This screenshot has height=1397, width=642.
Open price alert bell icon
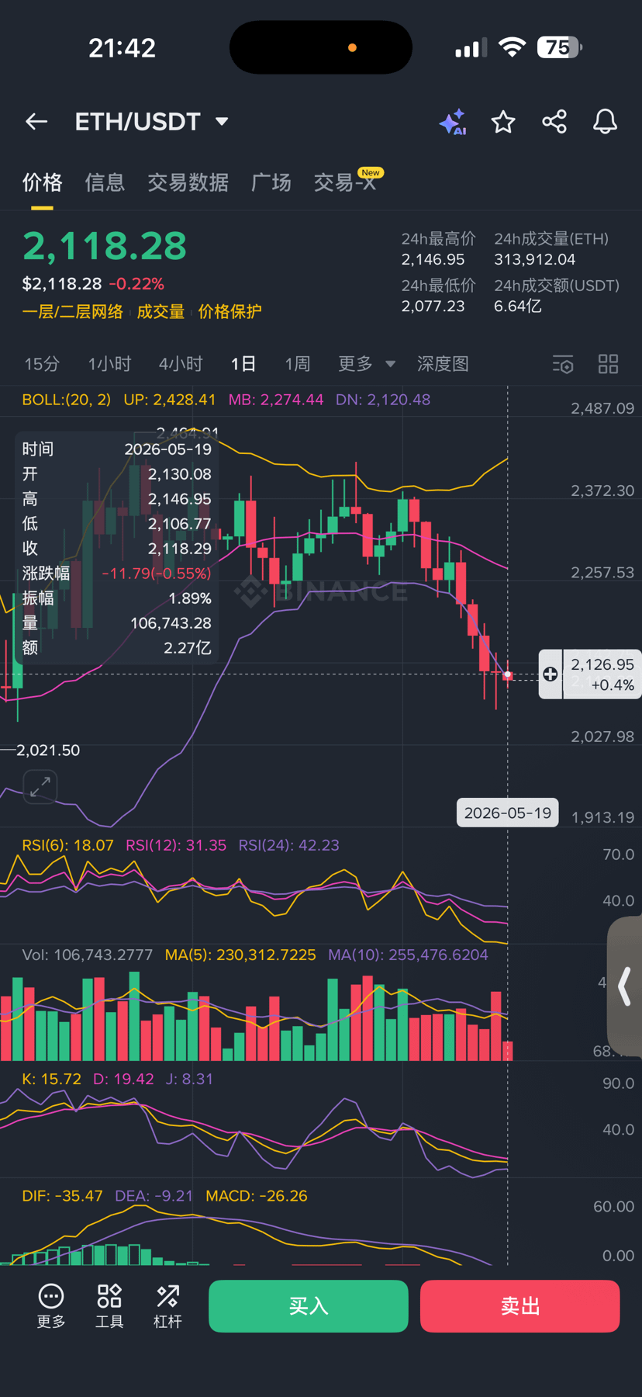[605, 122]
